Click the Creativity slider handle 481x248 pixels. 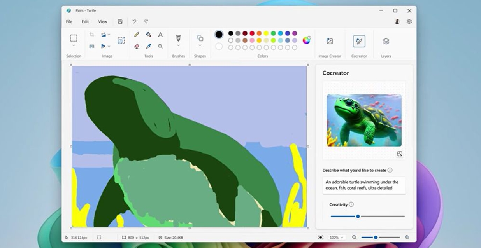358,217
